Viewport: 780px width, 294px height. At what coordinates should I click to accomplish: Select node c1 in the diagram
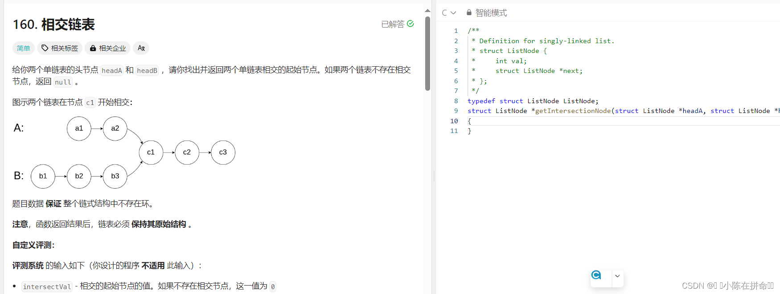click(151, 152)
